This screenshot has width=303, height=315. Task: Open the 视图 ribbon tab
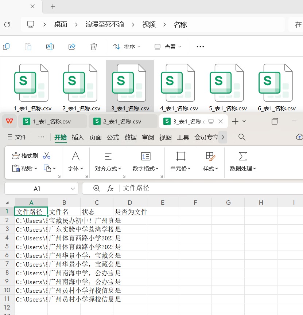(x=166, y=137)
